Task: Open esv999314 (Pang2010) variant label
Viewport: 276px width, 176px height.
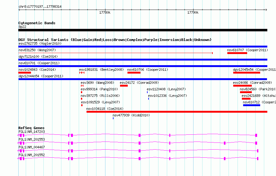Action: click(99, 89)
